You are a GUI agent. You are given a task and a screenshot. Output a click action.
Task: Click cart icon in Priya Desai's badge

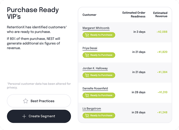point(87,55)
